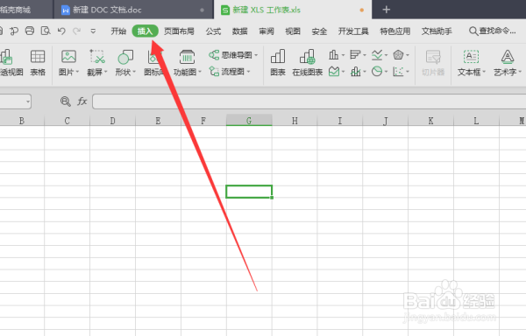Insert a bar chart via its icon
The width and height of the screenshot is (526, 336).
[355, 54]
